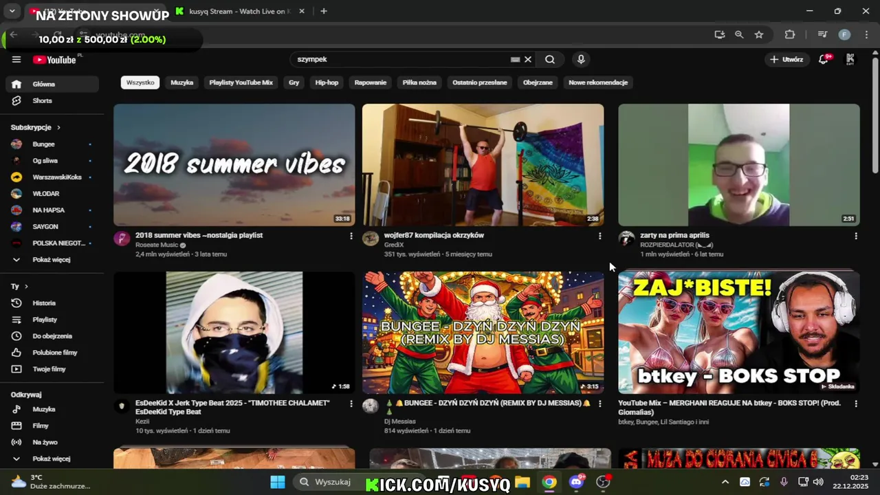
Task: Expand the Subskrypcje section chevron
Action: point(58,128)
